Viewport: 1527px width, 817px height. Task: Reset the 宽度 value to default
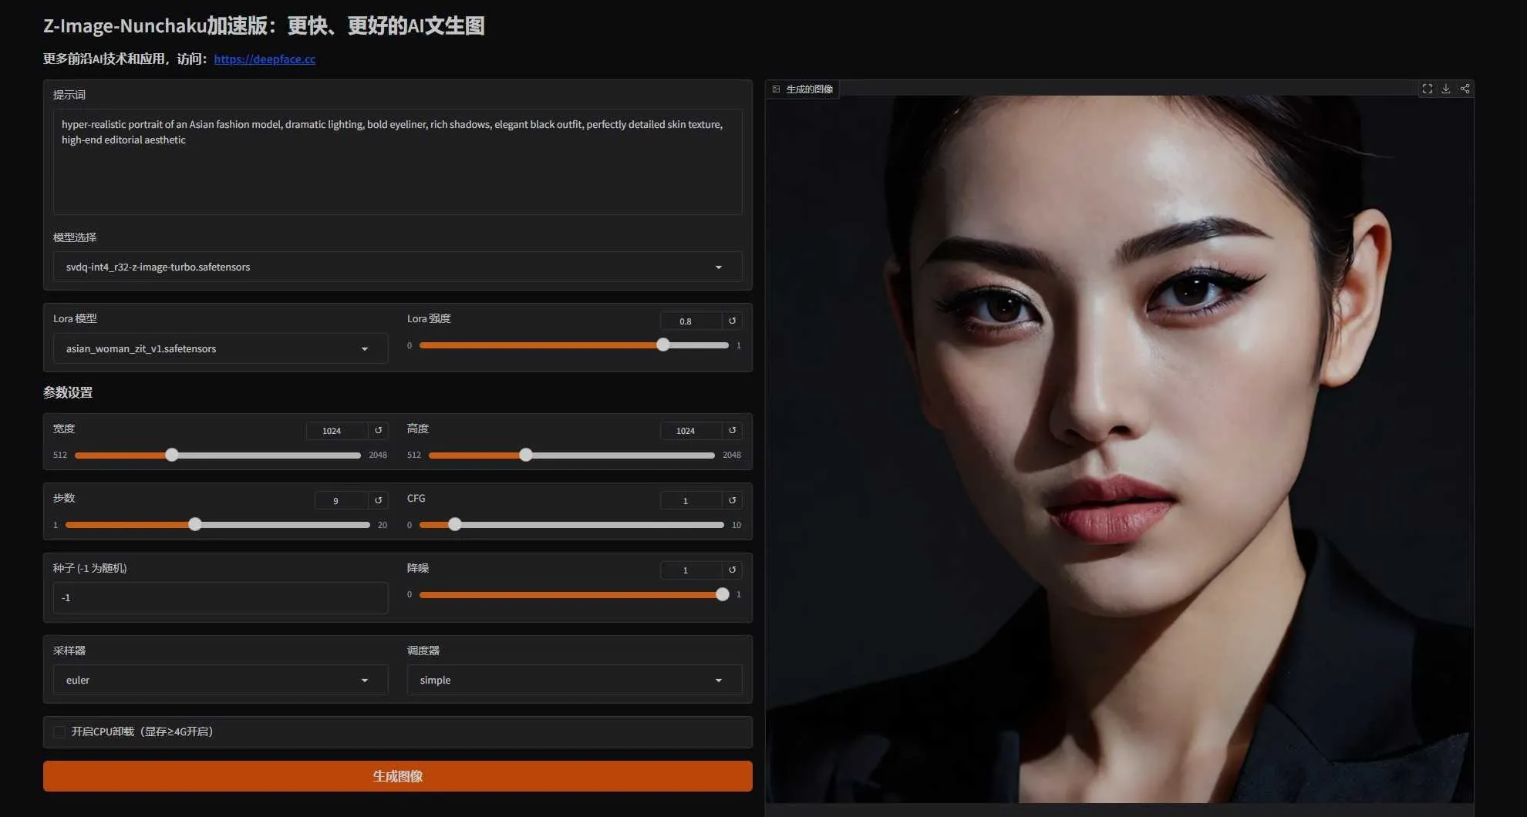pyautogui.click(x=377, y=430)
